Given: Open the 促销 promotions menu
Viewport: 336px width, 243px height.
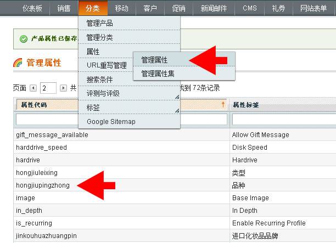Looking at the screenshot, I should pyautogui.click(x=179, y=8).
